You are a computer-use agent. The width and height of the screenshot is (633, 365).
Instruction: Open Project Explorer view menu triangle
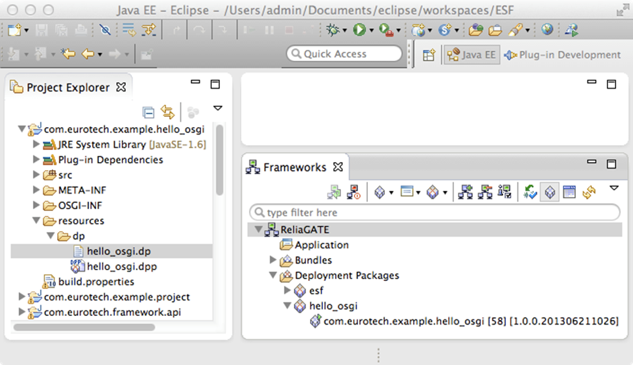click(x=217, y=108)
